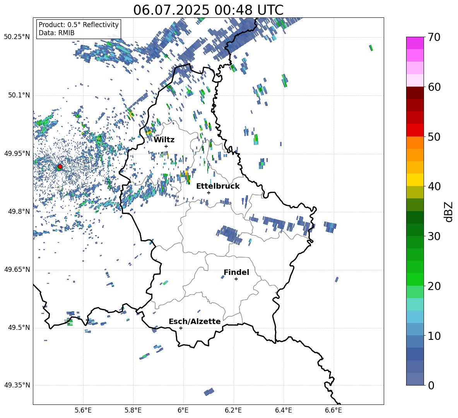The height and width of the screenshot is (418, 458).
Task: Click the red radar site marker
Action: (x=60, y=167)
